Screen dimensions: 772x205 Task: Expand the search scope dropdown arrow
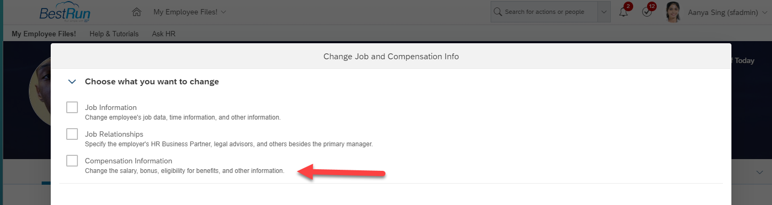click(604, 12)
